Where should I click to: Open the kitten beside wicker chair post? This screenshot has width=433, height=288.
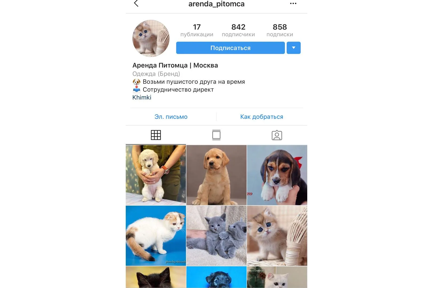pyautogui.click(x=277, y=235)
